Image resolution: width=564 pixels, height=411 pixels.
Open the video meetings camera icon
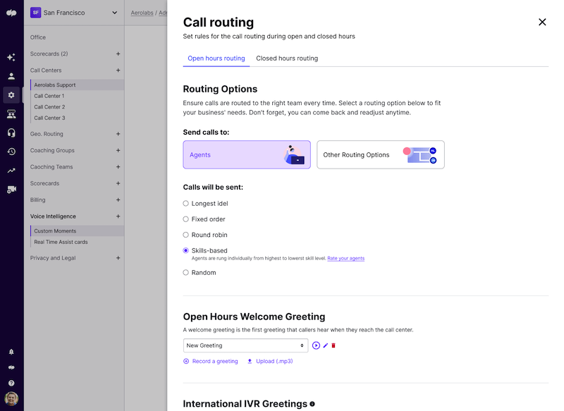pyautogui.click(x=11, y=189)
